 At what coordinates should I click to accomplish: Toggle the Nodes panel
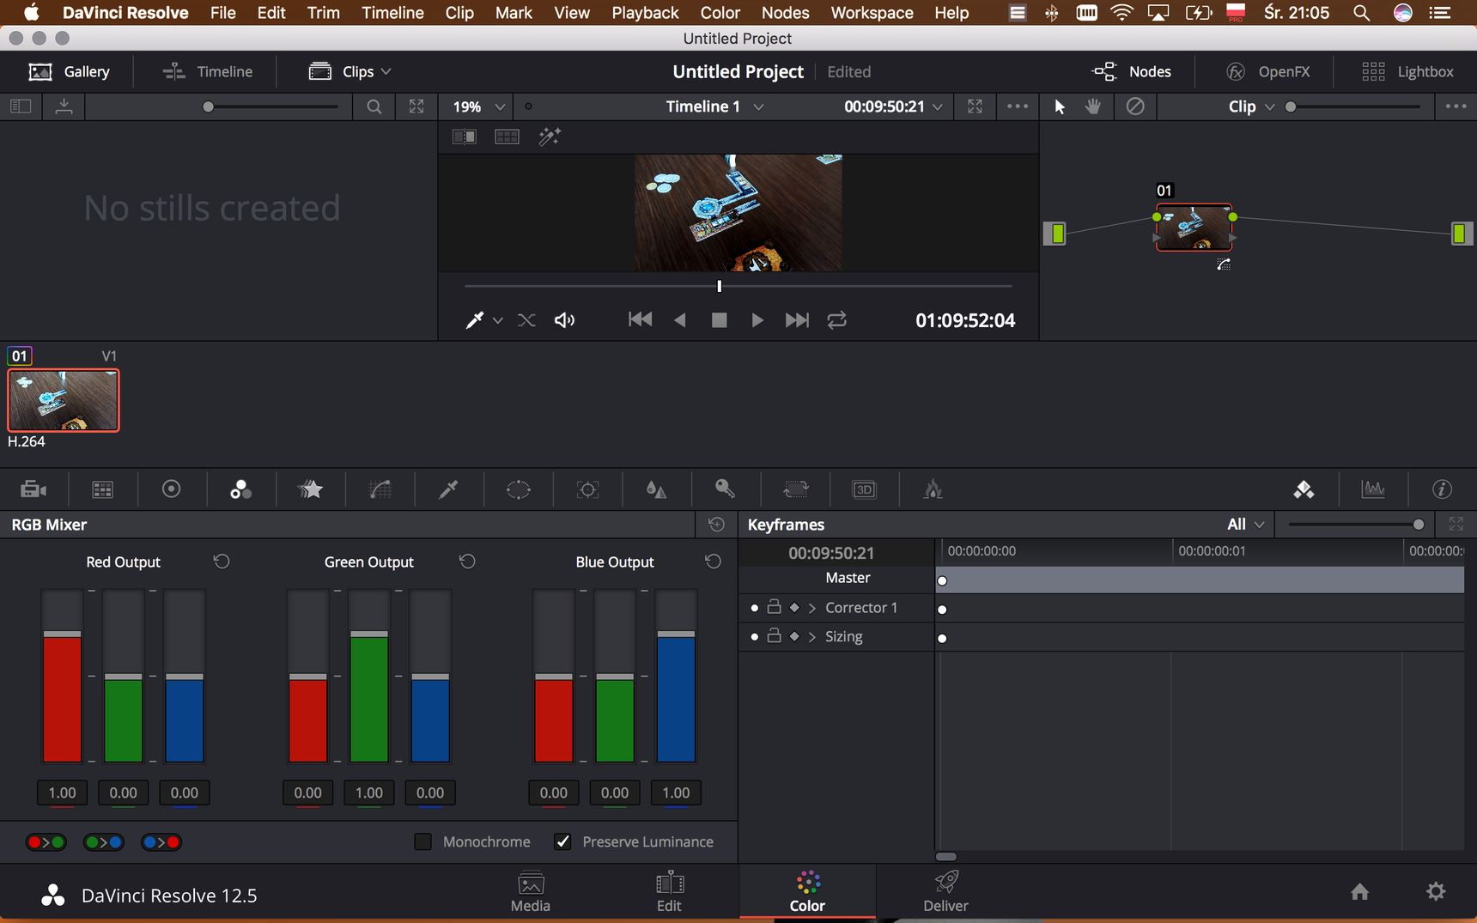[1131, 71]
